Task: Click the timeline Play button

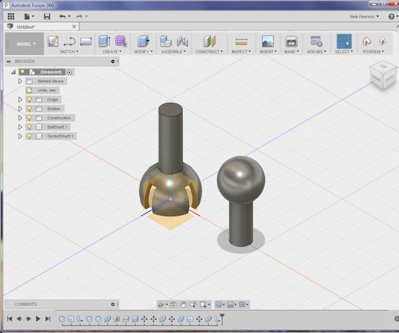Action: (x=38, y=319)
